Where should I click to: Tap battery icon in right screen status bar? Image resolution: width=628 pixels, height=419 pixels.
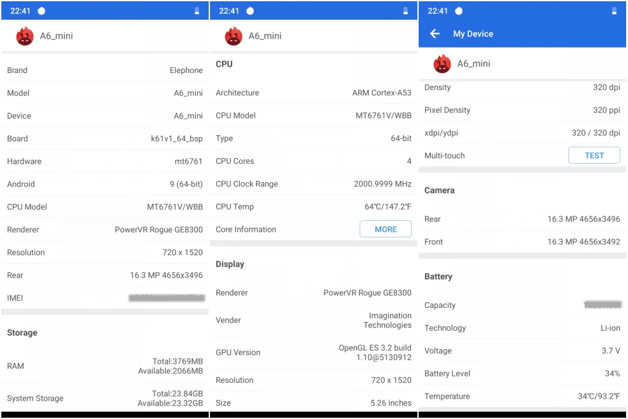coord(614,11)
